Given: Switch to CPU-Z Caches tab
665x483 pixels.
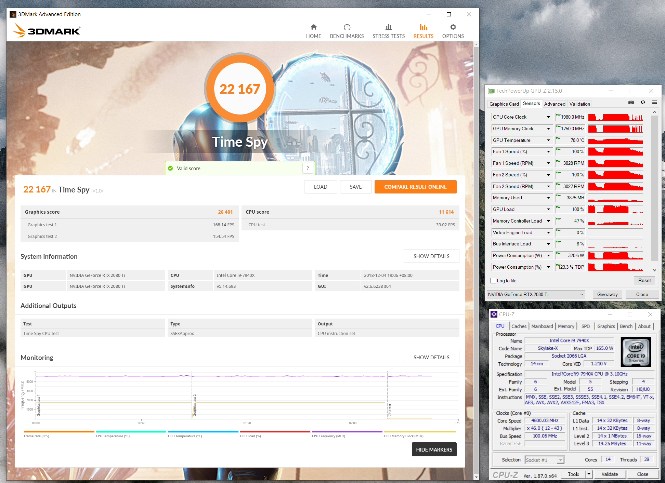Looking at the screenshot, I should (519, 326).
